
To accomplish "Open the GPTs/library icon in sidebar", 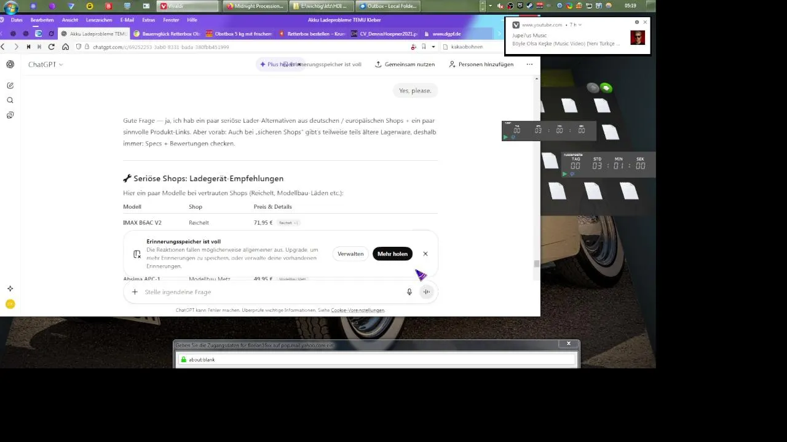I will (x=10, y=115).
